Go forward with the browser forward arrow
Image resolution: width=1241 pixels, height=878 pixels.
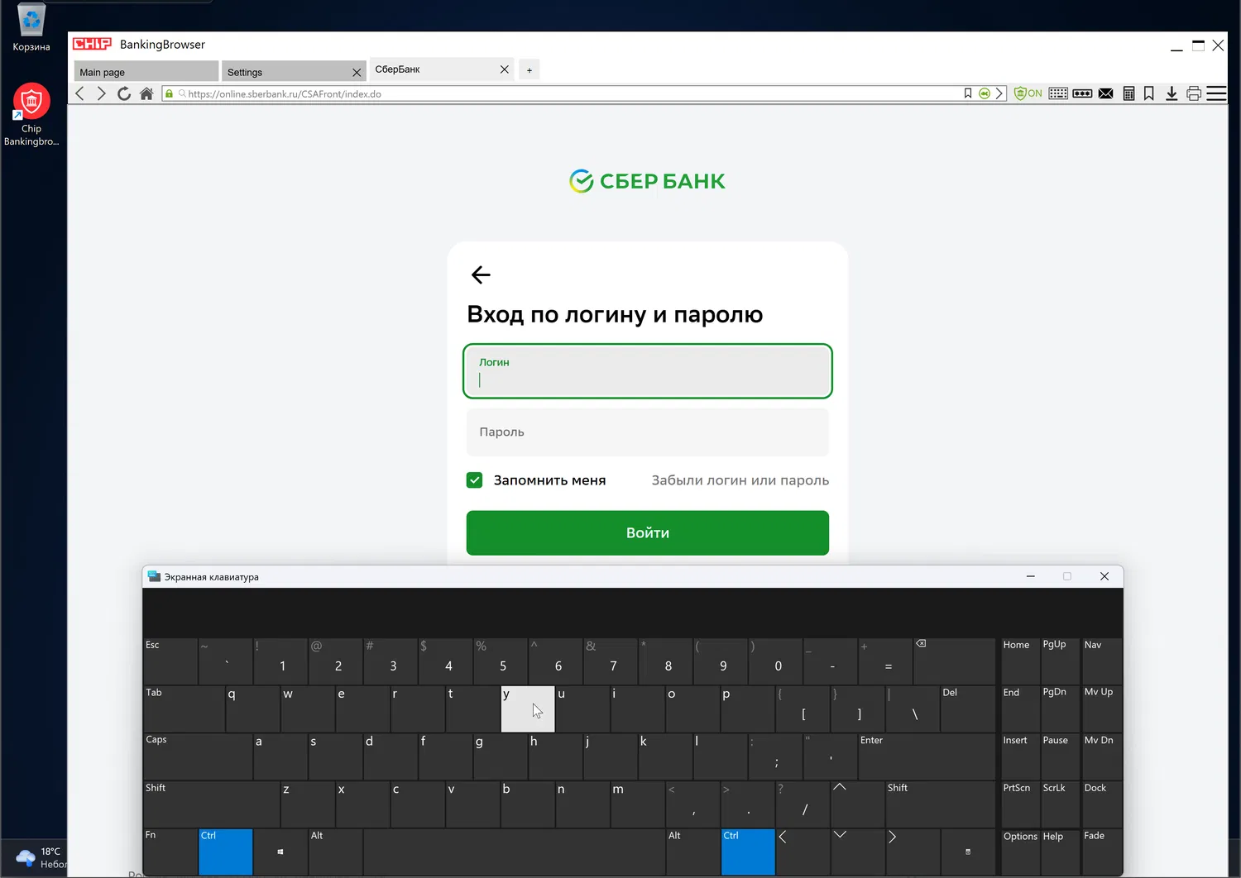tap(102, 93)
